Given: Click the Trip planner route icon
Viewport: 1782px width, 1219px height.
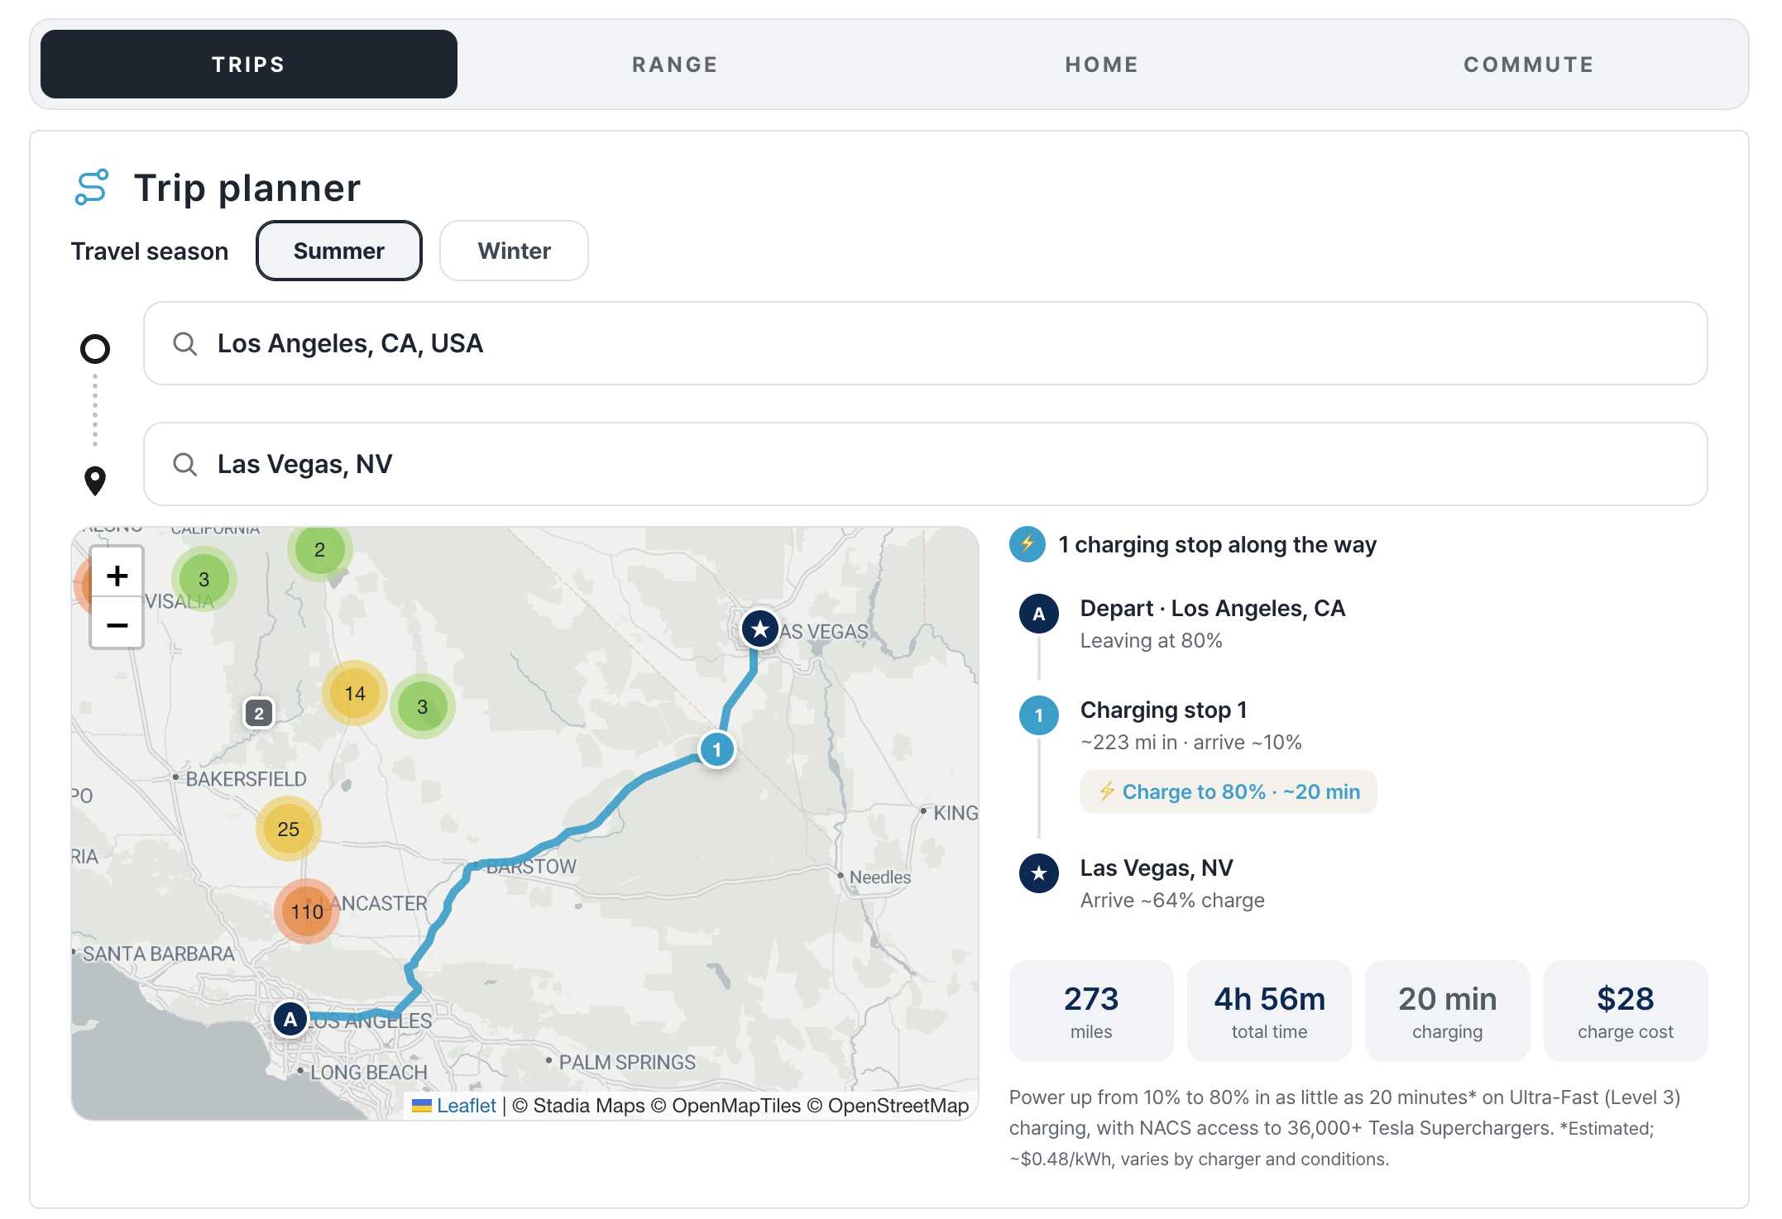Looking at the screenshot, I should tap(92, 187).
